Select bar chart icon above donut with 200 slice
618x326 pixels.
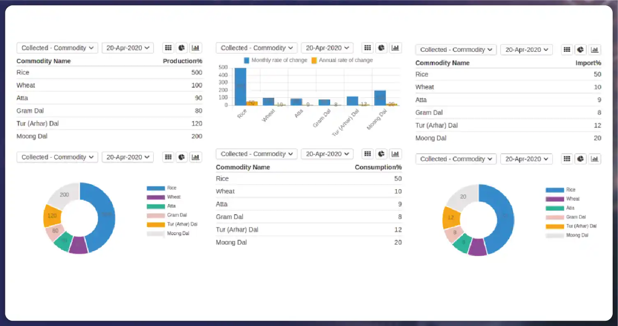click(196, 157)
